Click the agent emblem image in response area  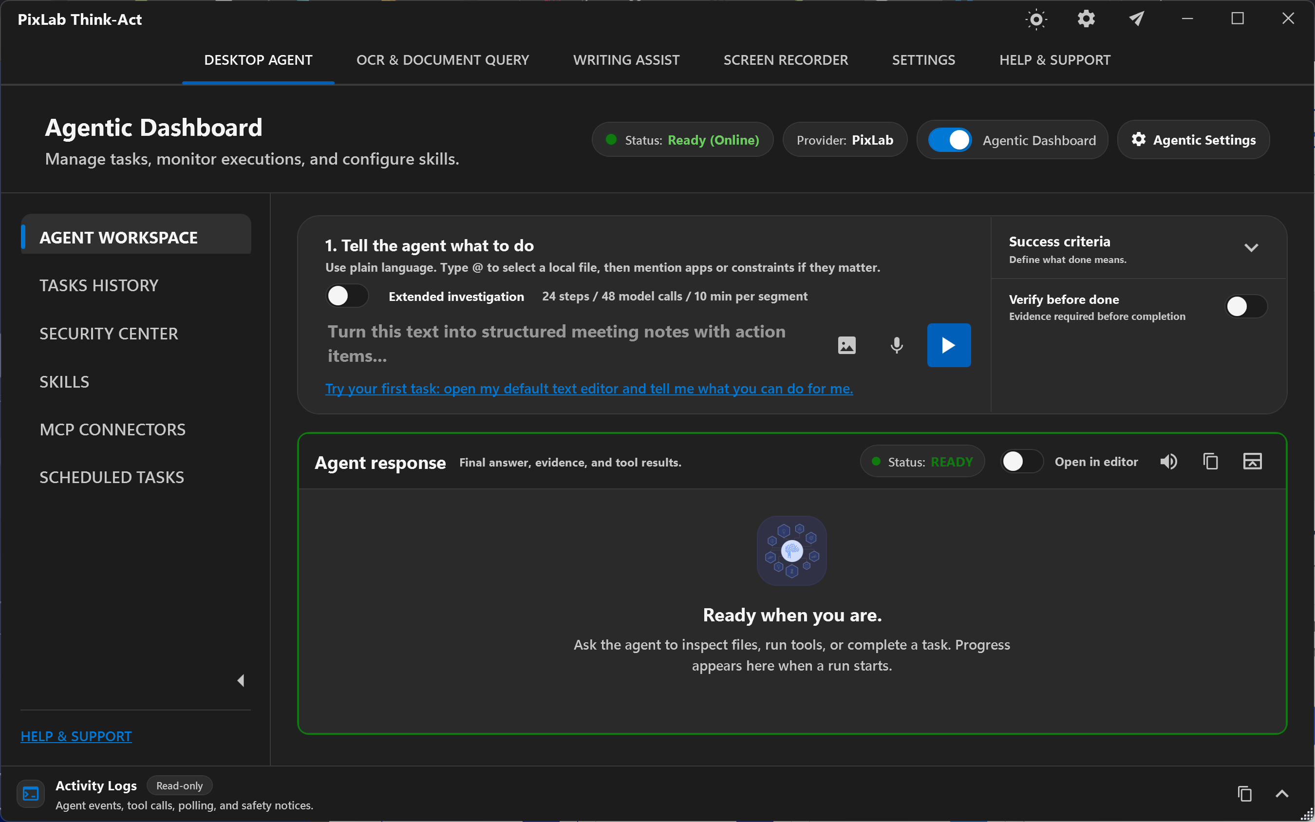point(791,551)
